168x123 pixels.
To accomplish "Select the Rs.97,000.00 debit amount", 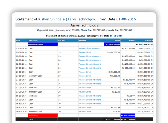I will tap(114, 72).
